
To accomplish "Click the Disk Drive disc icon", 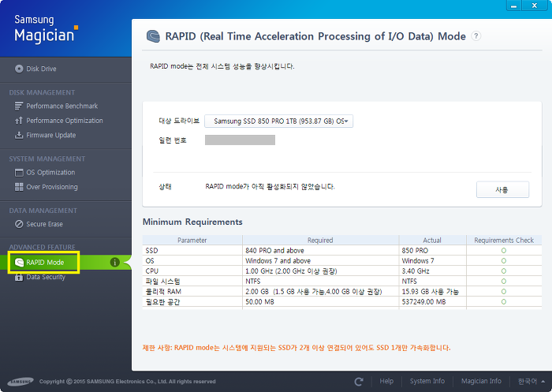I will 19,69.
